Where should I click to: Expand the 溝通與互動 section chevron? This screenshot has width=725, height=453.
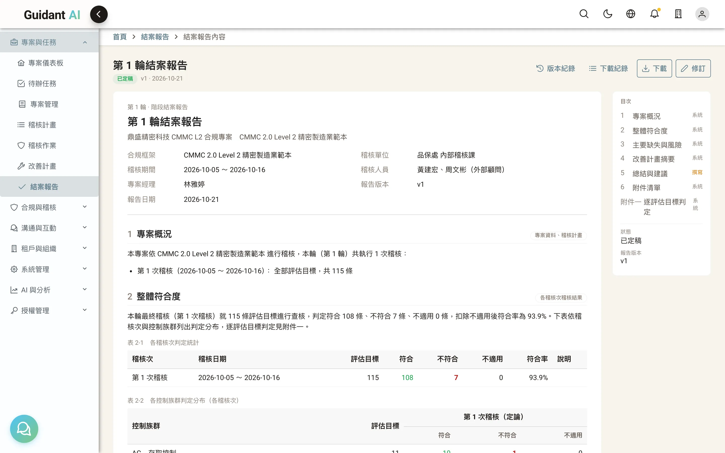tap(85, 228)
